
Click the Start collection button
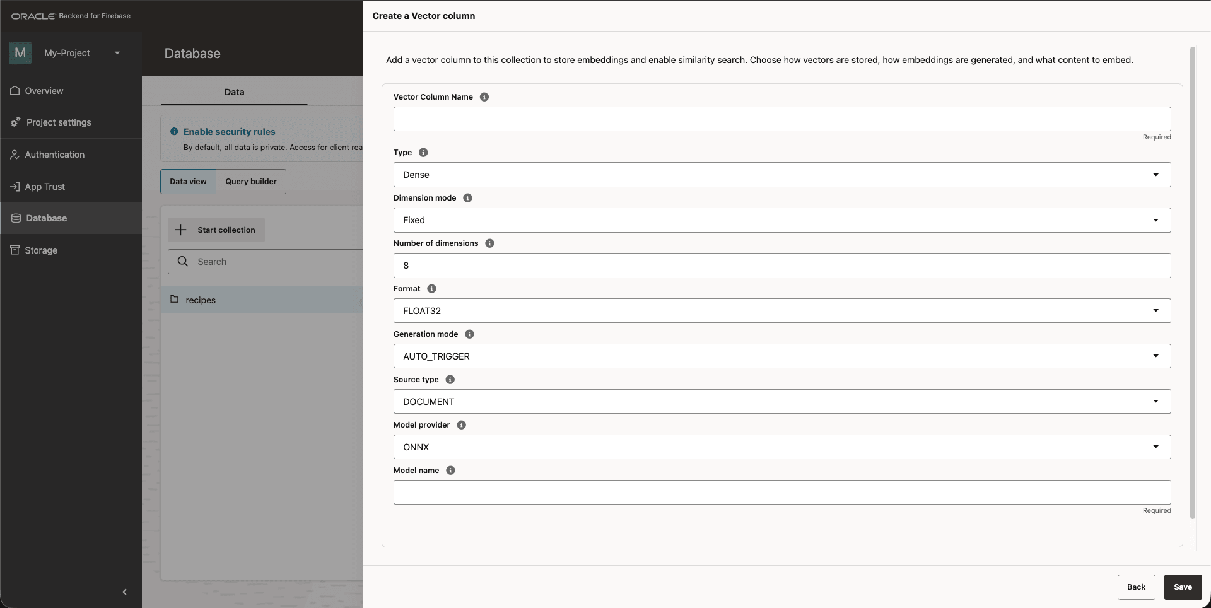(216, 230)
